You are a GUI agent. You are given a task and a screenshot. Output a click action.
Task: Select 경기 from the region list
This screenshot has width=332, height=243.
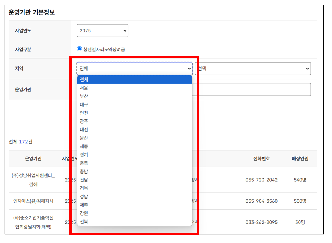84,155
